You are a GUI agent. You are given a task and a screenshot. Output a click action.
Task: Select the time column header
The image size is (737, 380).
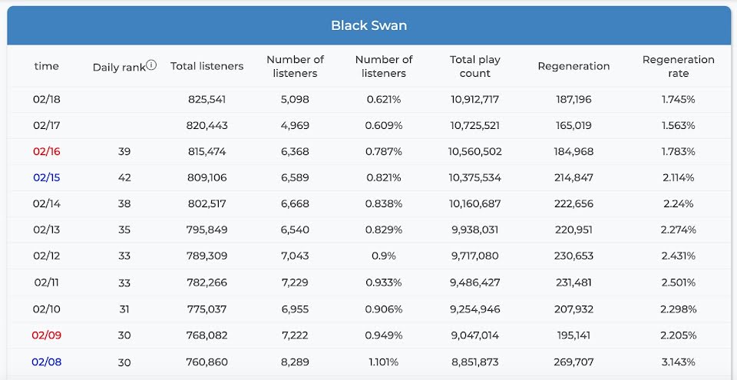[47, 66]
